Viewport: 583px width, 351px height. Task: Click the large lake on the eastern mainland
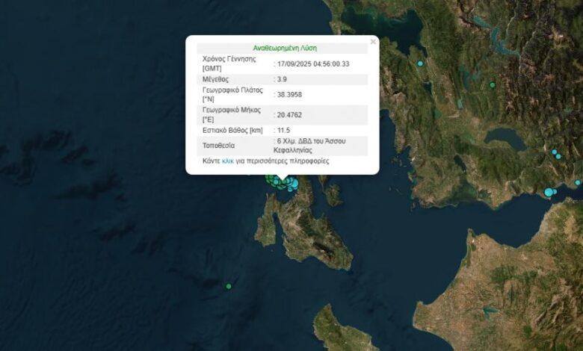pos(505,139)
